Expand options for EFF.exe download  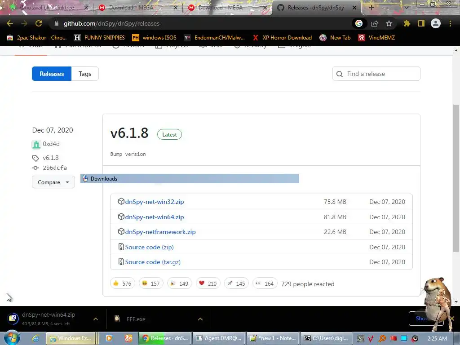(x=200, y=319)
